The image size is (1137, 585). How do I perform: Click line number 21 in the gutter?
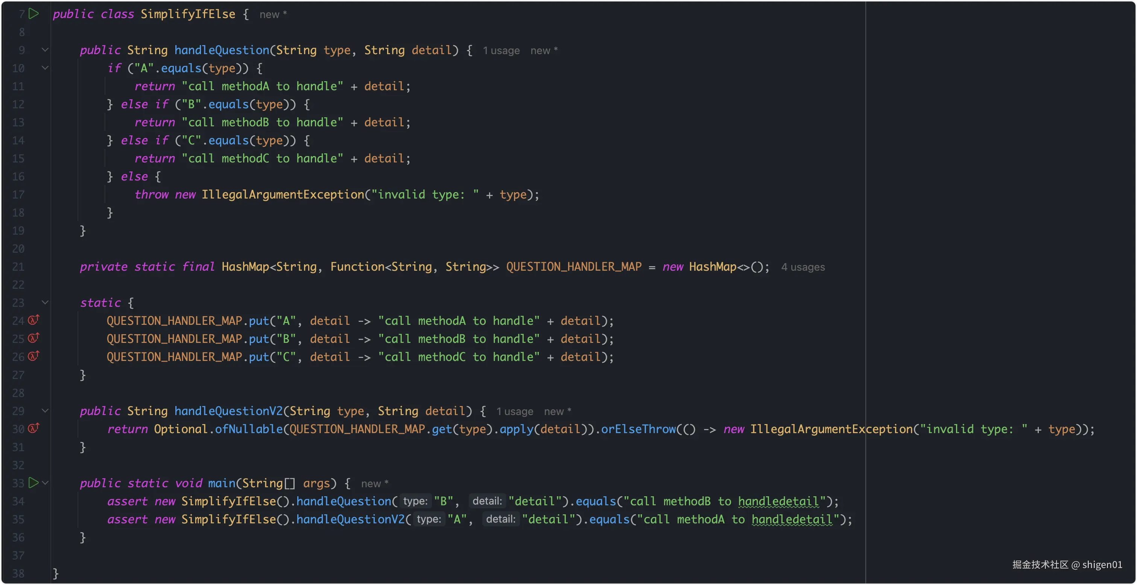tap(18, 267)
